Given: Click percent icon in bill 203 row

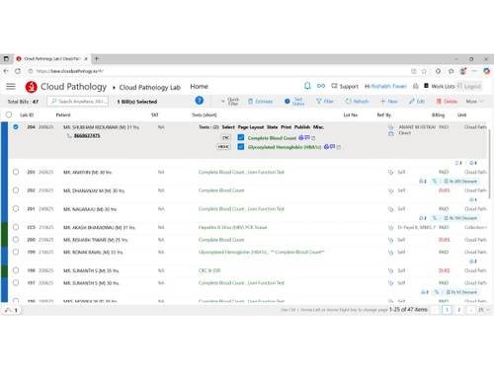Looking at the screenshot, I should [x=435, y=182].
